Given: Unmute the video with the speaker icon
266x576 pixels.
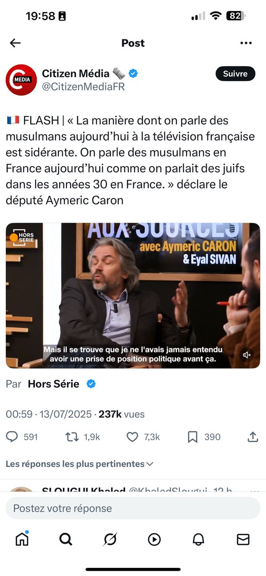Looking at the screenshot, I should 247,355.
